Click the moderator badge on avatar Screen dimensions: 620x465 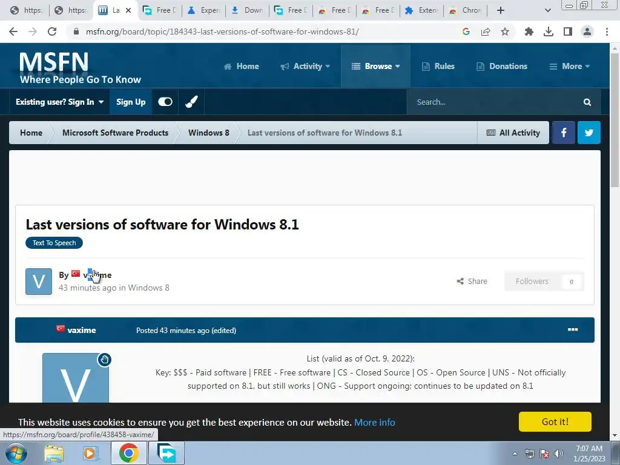coord(104,360)
